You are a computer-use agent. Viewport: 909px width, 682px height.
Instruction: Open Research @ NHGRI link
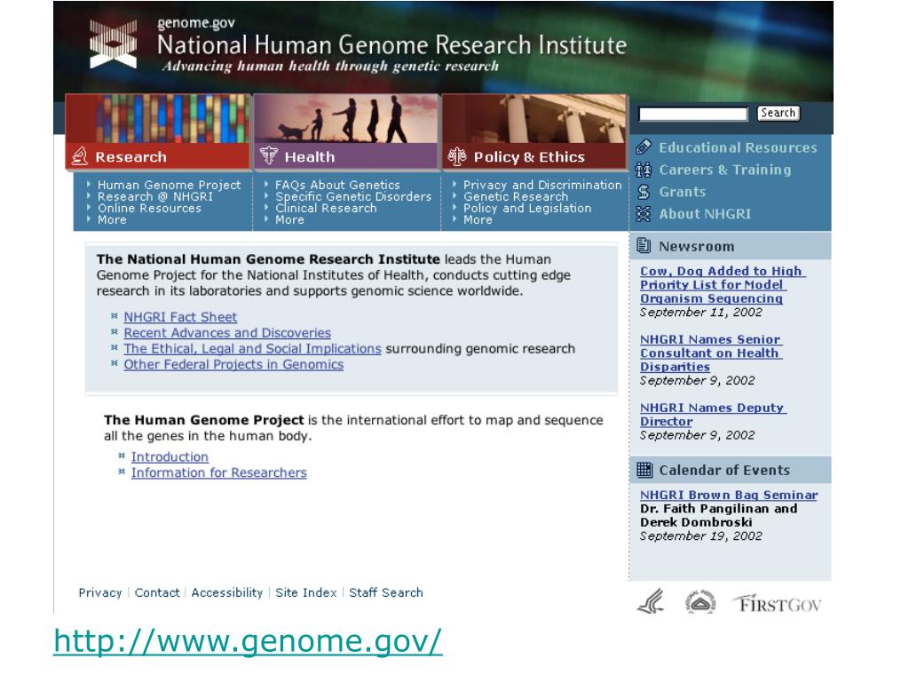pos(154,196)
